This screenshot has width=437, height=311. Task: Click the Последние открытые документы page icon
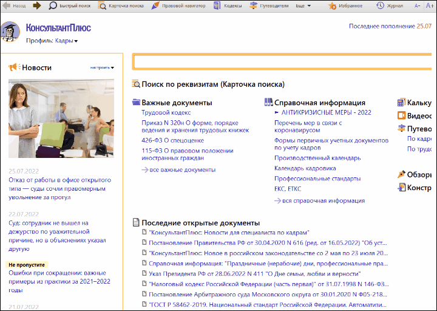pos(136,222)
